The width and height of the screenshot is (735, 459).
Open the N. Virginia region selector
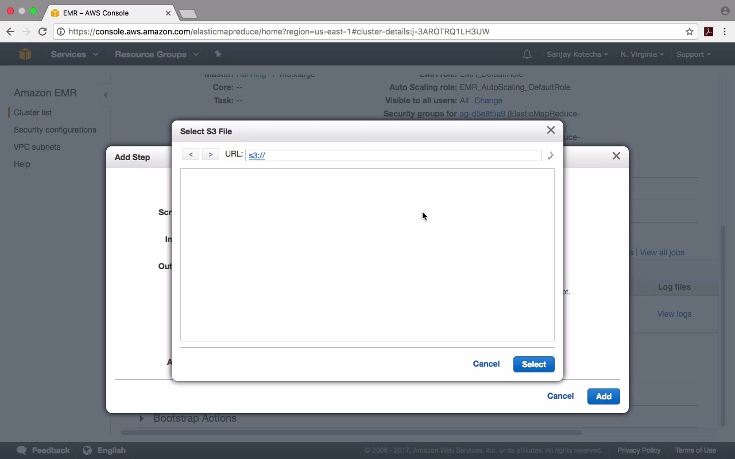click(x=642, y=55)
